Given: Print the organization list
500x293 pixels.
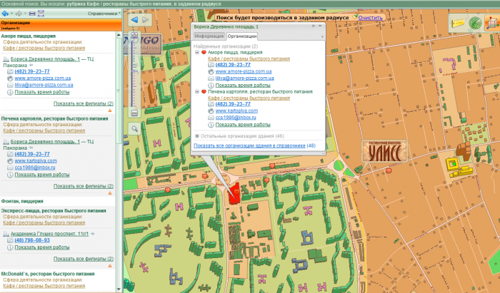Looking at the screenshot, I should [32, 14].
